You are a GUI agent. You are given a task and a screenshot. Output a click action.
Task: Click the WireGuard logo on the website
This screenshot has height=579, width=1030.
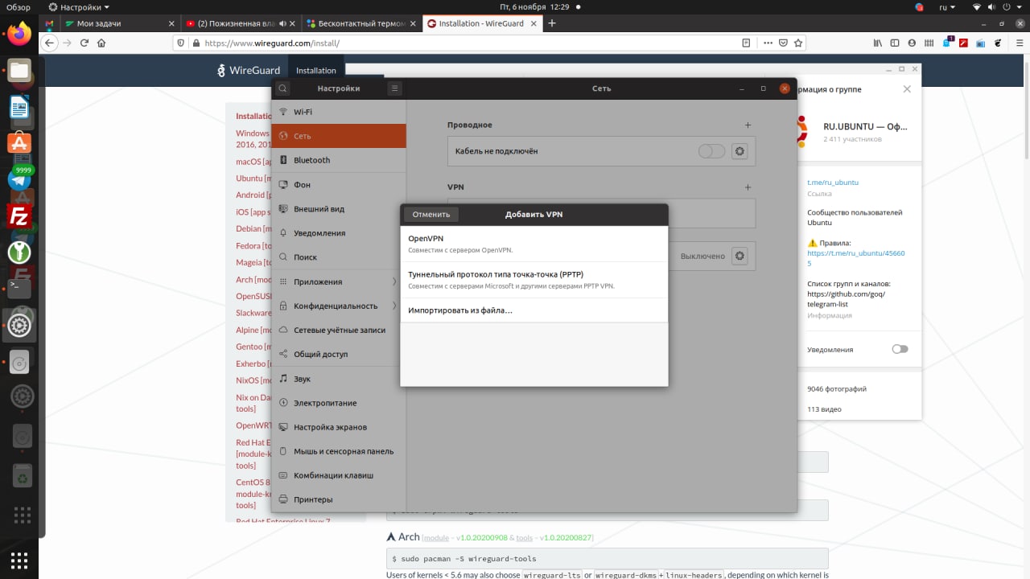(249, 71)
